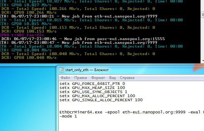Click the ETH: GPU0 10.015 Mh/s line
204x131 pixels.
(x=25, y=24)
